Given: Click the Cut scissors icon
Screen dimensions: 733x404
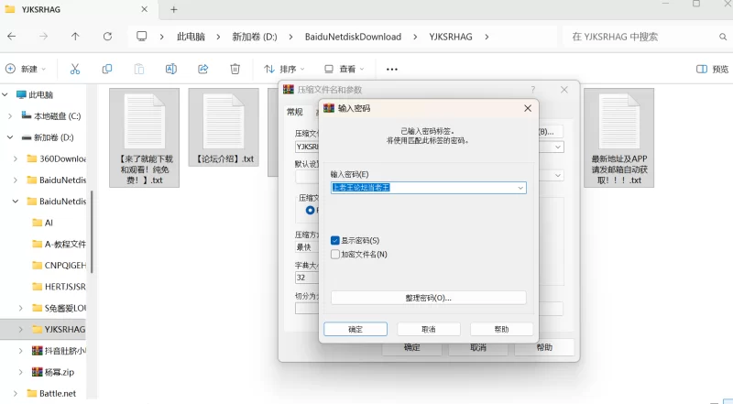Looking at the screenshot, I should point(75,70).
